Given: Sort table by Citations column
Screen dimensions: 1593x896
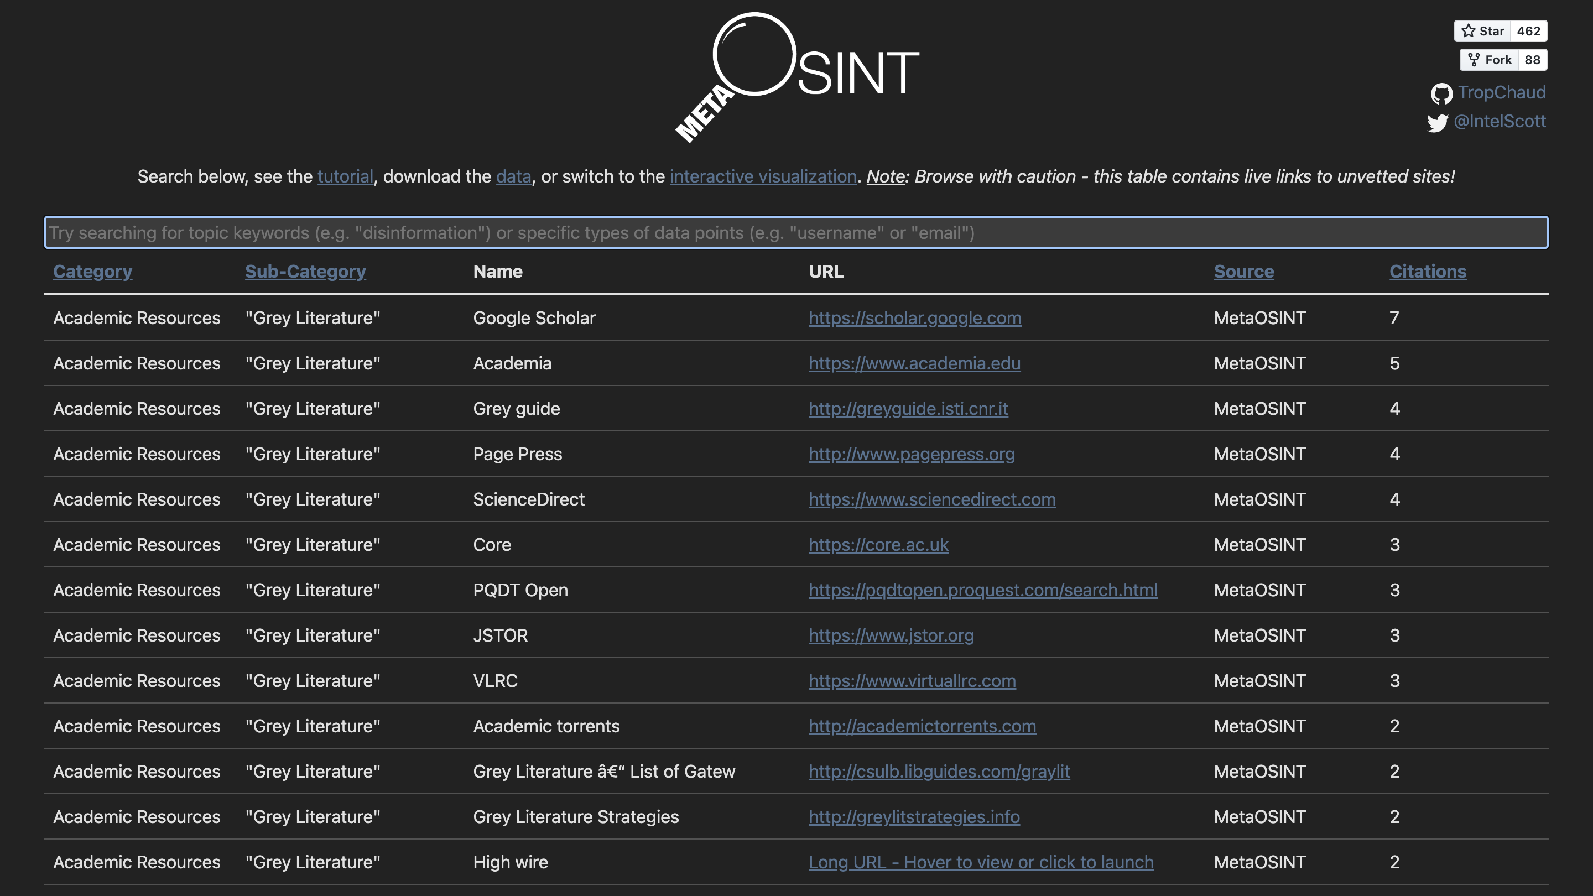Looking at the screenshot, I should click(1427, 272).
